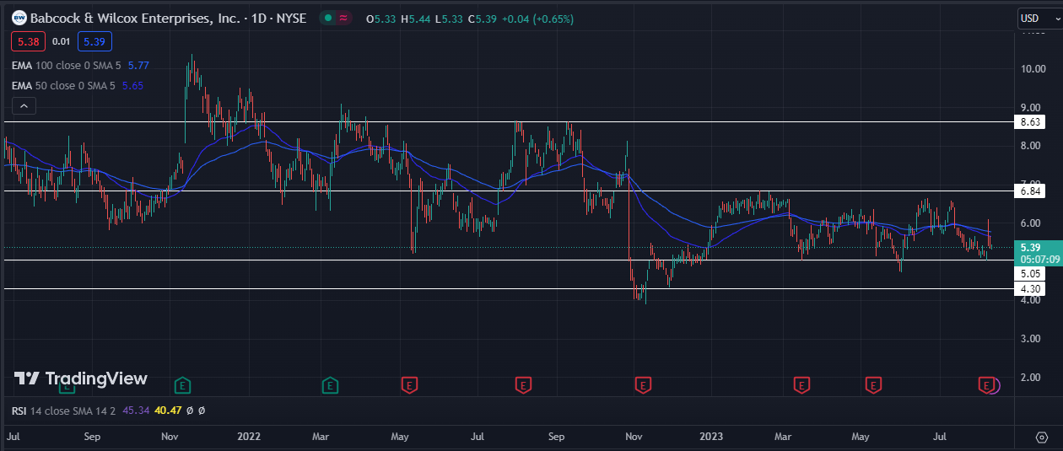Click the green market open status dot

tap(326, 18)
